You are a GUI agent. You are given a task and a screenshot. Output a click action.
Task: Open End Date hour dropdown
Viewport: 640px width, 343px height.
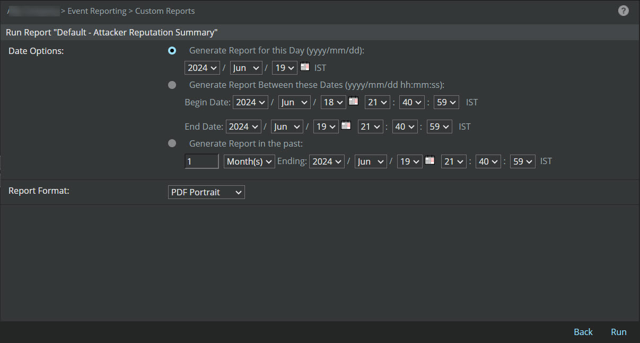click(x=370, y=127)
